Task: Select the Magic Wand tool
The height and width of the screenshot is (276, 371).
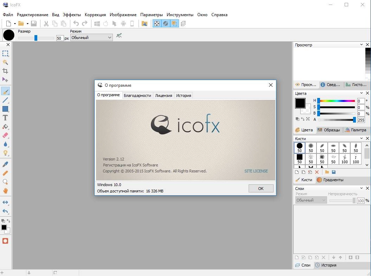Action: (x=5, y=62)
